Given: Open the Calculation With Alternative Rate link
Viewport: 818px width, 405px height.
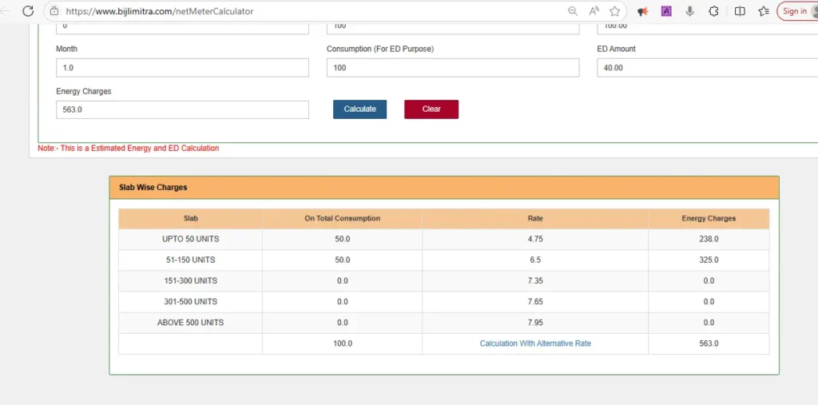Looking at the screenshot, I should (x=535, y=343).
